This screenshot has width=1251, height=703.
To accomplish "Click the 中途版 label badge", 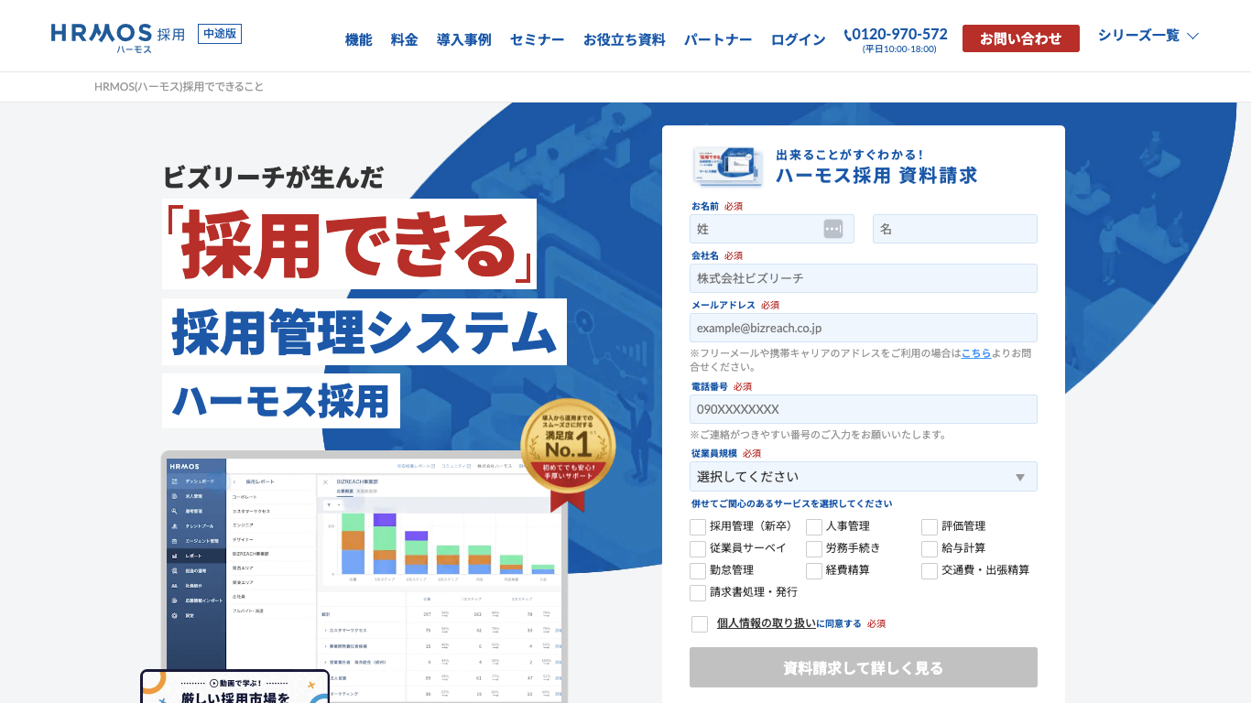I will click(x=219, y=34).
